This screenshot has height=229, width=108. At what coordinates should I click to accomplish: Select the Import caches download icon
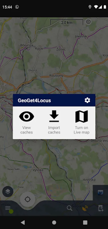point(54,116)
